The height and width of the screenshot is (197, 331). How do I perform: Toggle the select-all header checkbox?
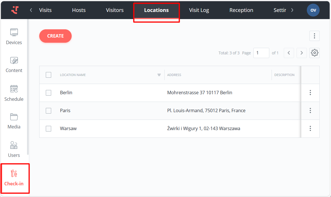pos(49,75)
